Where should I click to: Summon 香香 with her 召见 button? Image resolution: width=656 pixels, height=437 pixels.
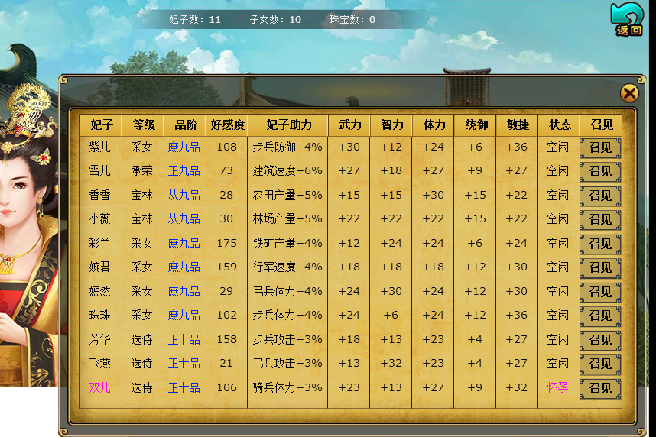[600, 196]
